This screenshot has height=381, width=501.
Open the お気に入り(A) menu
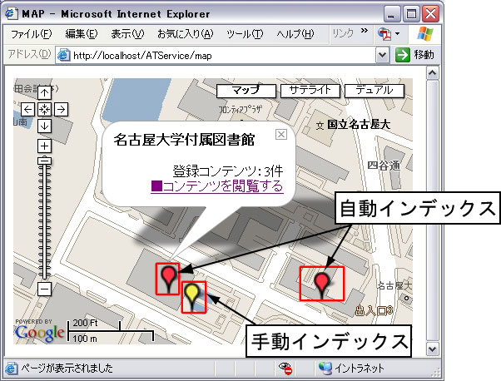(x=185, y=34)
